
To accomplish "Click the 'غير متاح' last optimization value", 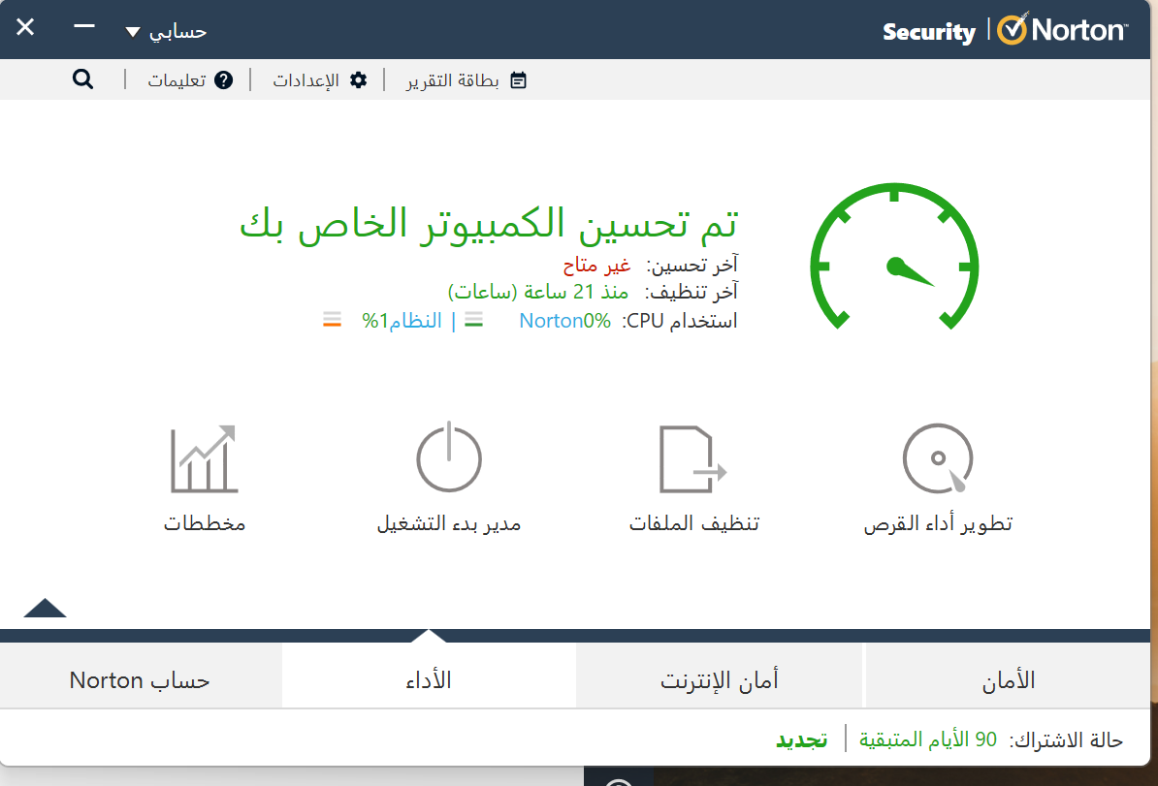I will 596,265.
